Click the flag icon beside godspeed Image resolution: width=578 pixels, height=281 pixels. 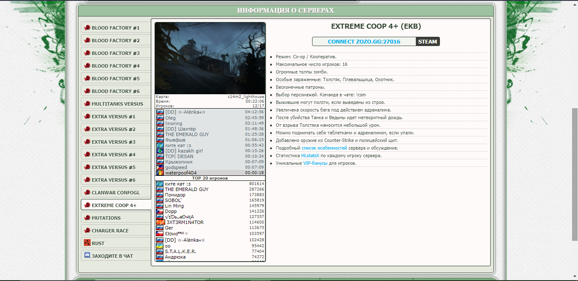(x=160, y=167)
